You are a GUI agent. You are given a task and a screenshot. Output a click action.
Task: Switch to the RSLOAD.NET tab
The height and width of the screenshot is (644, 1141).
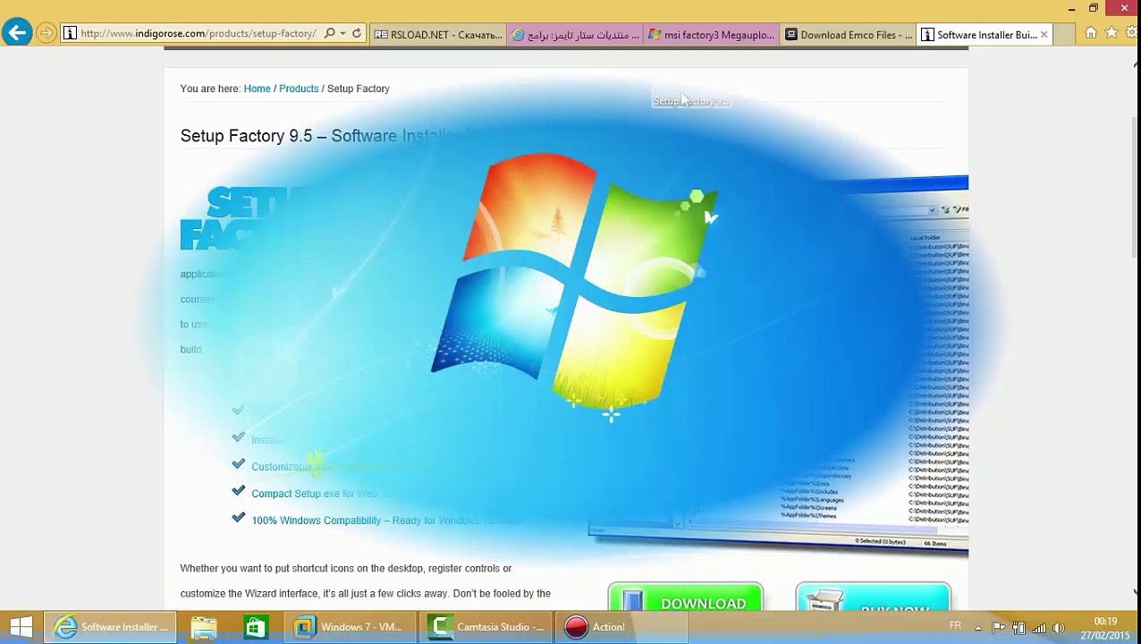coord(438,35)
